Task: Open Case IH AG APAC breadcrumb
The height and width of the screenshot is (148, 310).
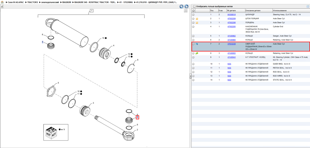Action: point(16,2)
